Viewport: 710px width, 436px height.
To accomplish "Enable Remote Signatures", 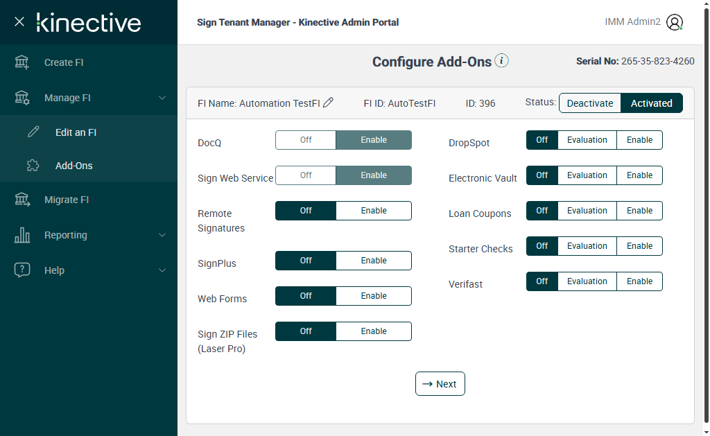I will coord(374,211).
